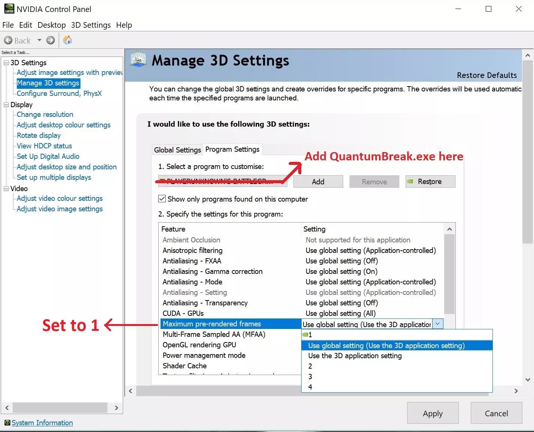Open the File menu
Image resolution: width=534 pixels, height=432 pixels.
click(x=8, y=25)
